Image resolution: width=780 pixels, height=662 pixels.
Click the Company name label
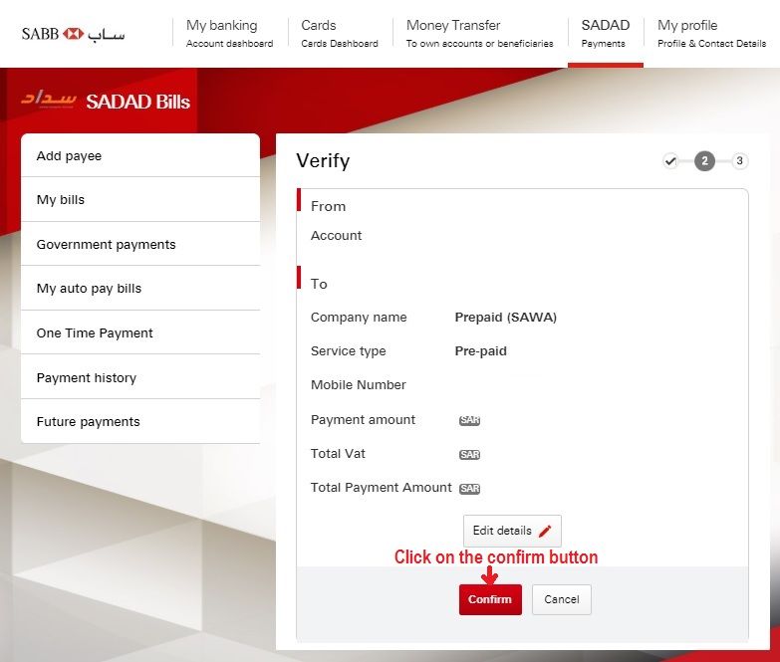(x=359, y=318)
